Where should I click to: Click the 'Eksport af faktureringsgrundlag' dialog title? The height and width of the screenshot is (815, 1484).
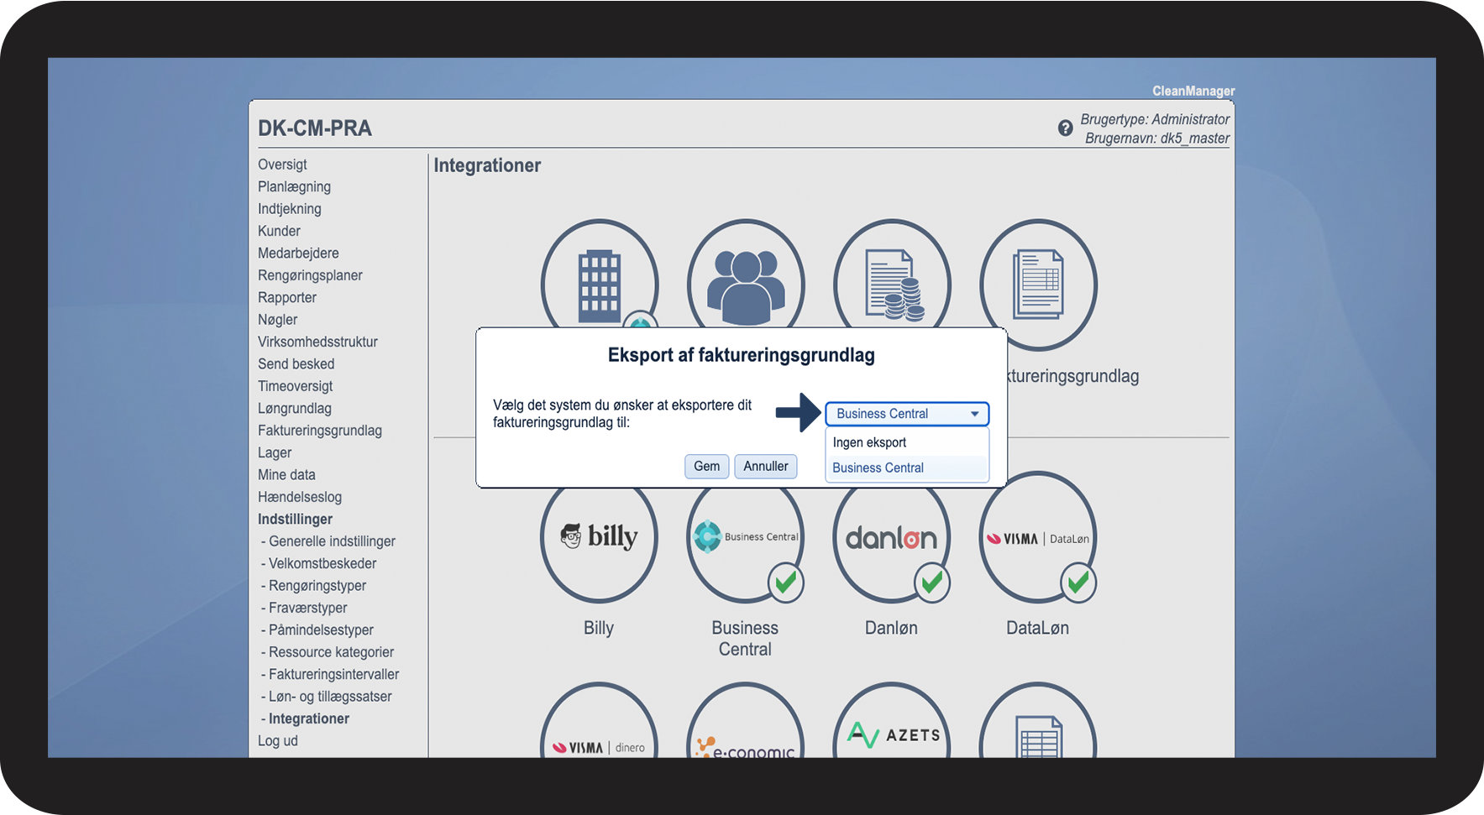[742, 355]
